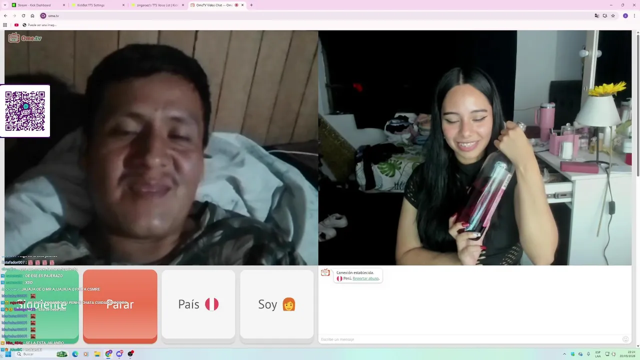Switch to zingaraez's TTS Voice List tab
Viewport: 640px width, 360px height.
(x=157, y=5)
